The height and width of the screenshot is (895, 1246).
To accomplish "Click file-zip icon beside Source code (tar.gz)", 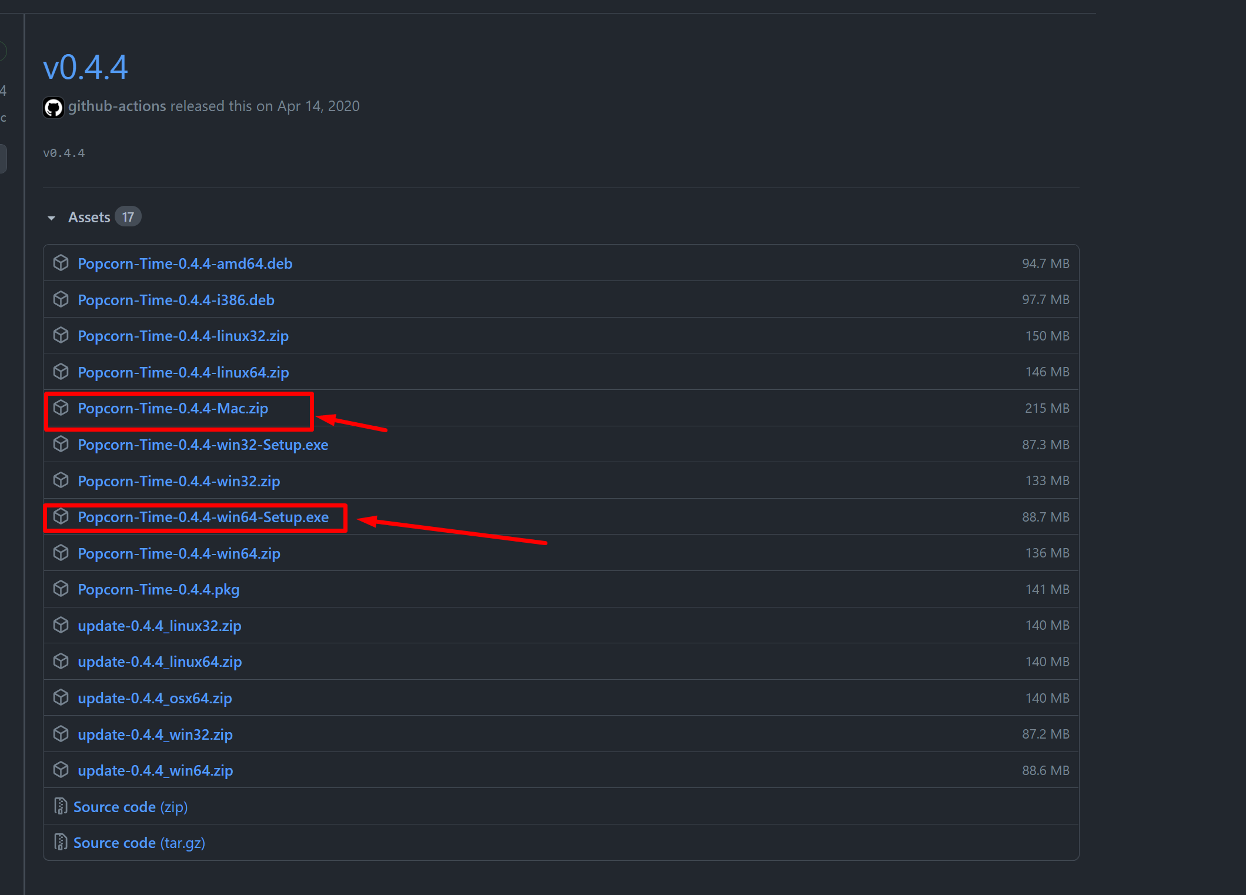I will tap(61, 842).
